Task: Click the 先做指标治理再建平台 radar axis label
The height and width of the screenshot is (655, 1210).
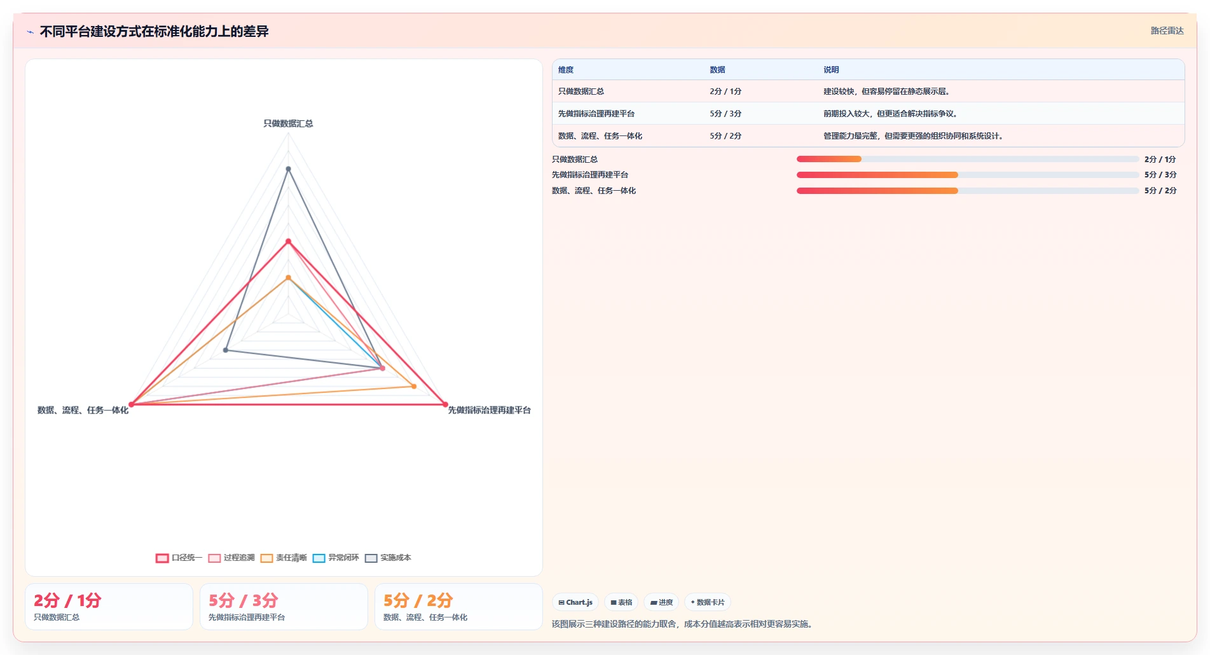Action: [490, 410]
